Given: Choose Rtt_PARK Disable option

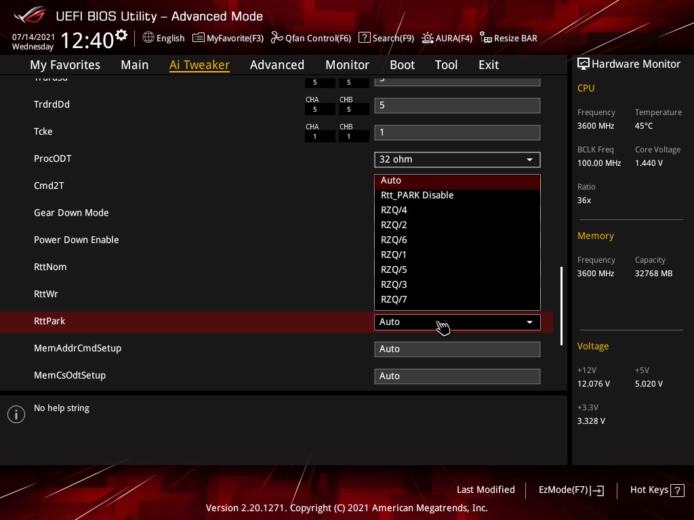Looking at the screenshot, I should [457, 195].
